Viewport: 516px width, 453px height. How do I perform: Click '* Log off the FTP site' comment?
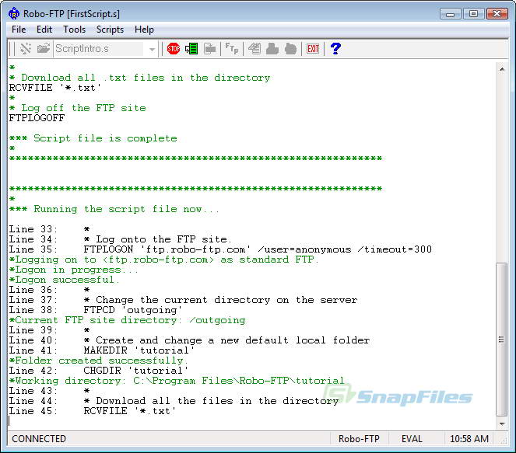click(77, 108)
